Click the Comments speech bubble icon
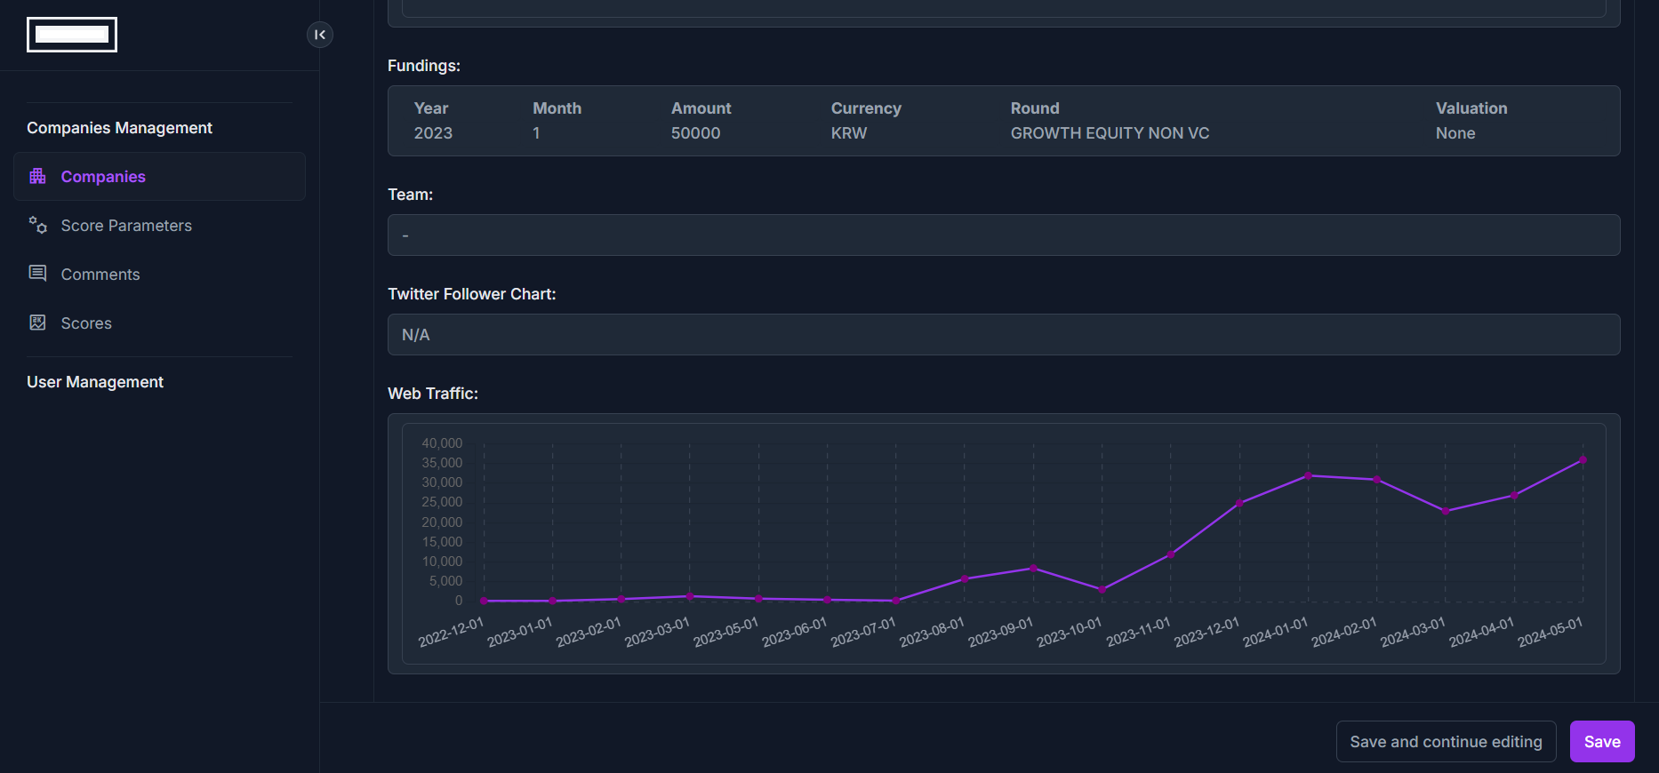 point(37,274)
